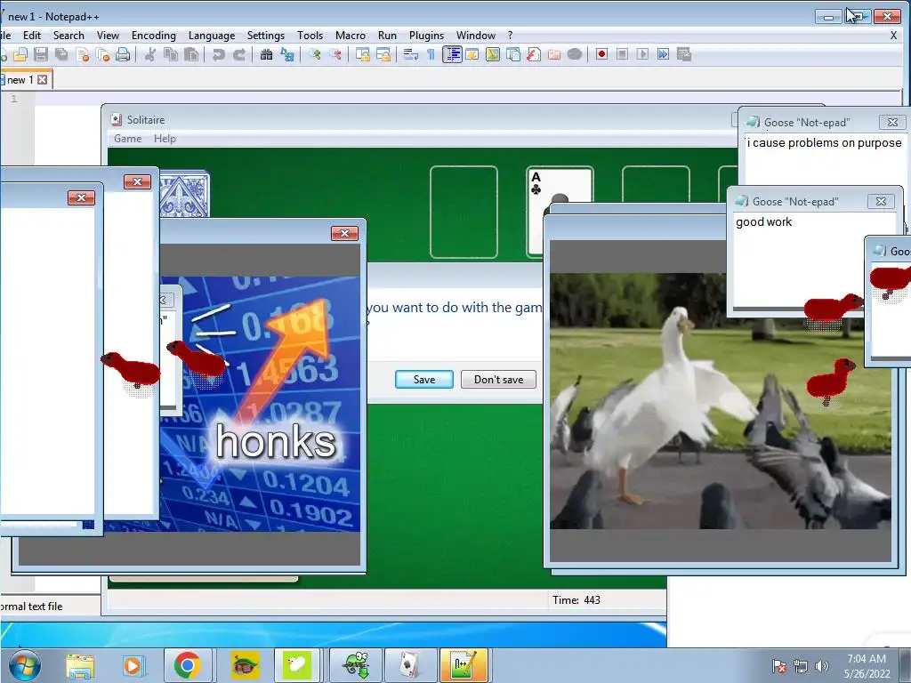Screen dimensions: 911x683
Task: Select the 'new 1' document tab
Action: [20, 79]
